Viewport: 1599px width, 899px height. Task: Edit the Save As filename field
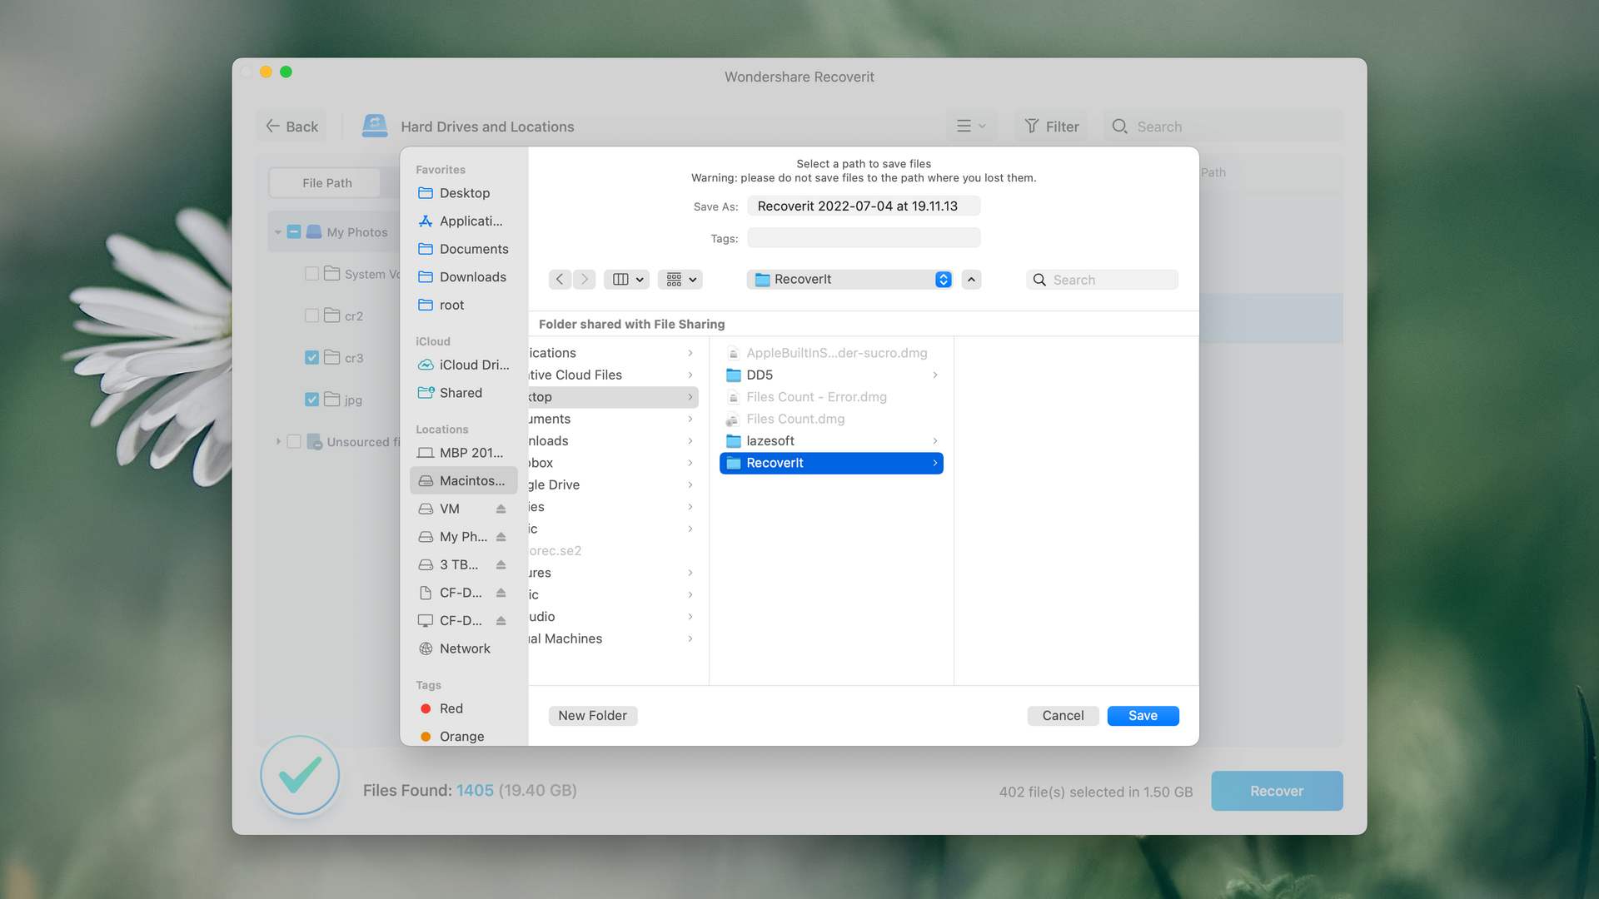coord(864,206)
